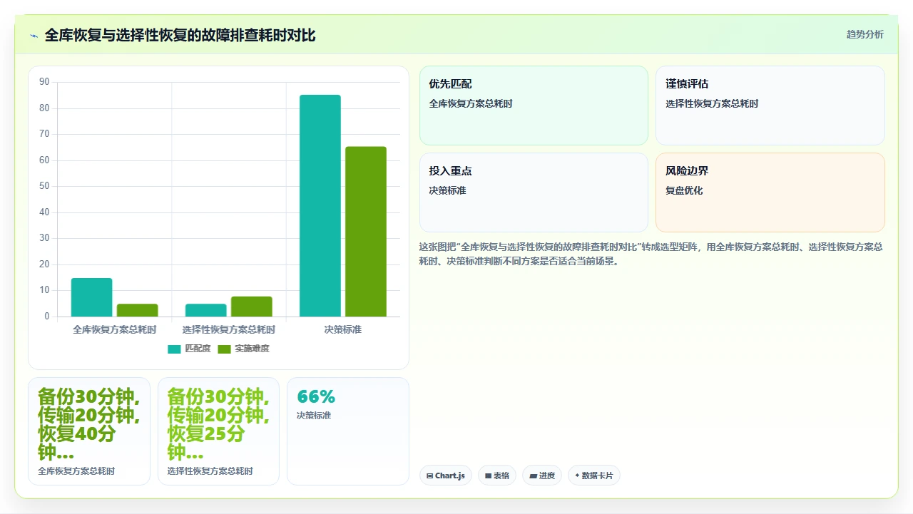Open the 谨慎评估 card

(770, 106)
